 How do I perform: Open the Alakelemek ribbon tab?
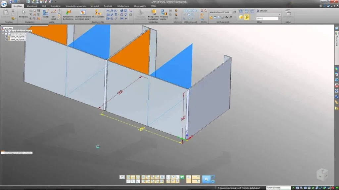pos(32,6)
